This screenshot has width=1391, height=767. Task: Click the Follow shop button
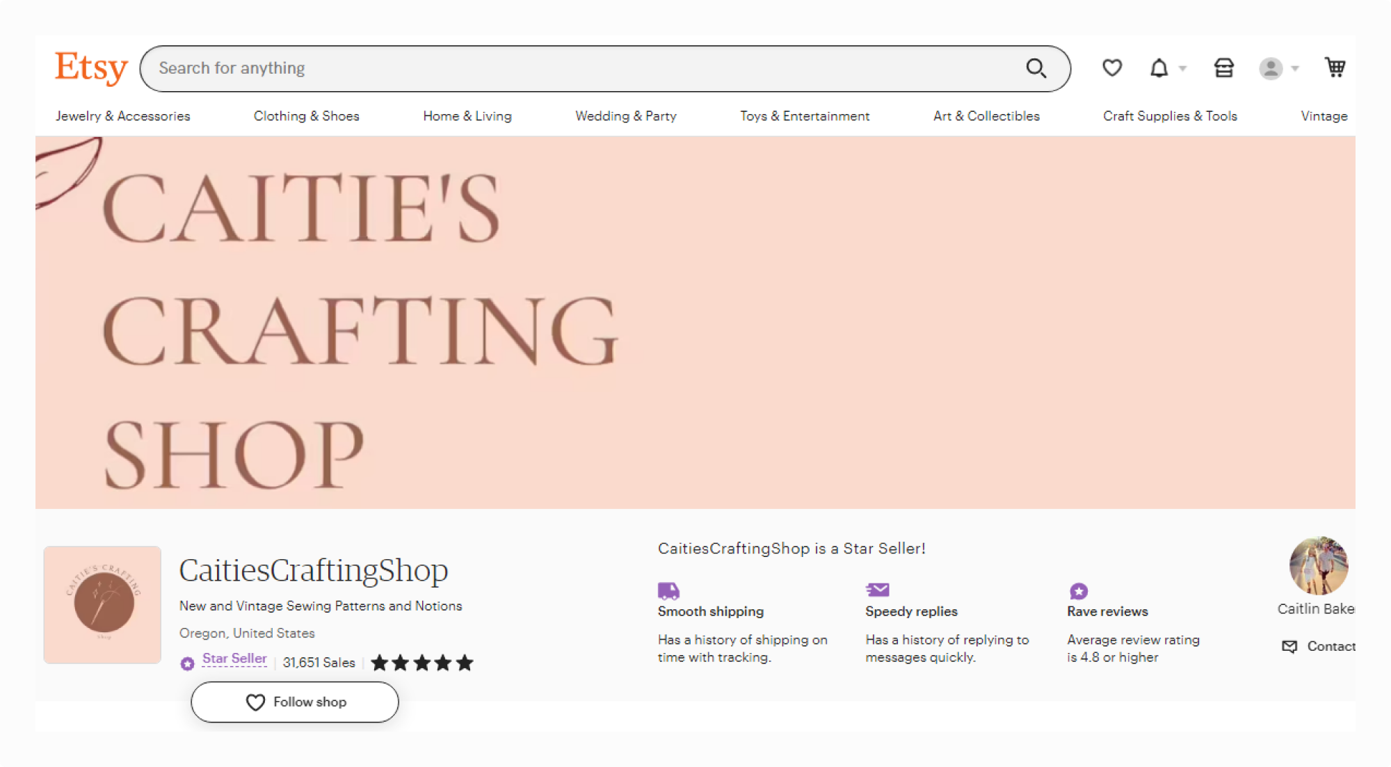pos(295,702)
